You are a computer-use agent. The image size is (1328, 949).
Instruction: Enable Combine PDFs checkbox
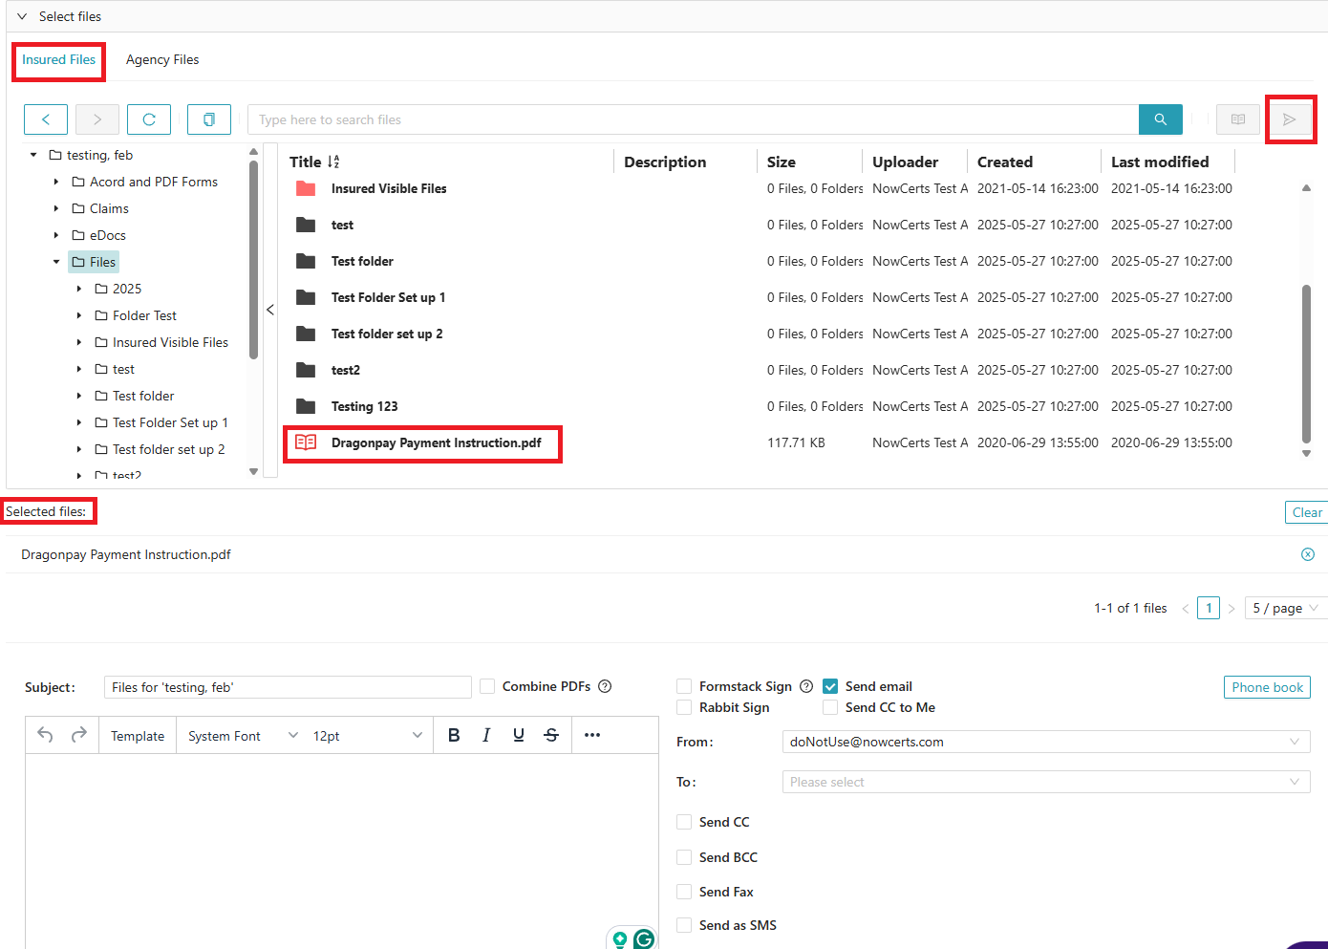pos(487,686)
